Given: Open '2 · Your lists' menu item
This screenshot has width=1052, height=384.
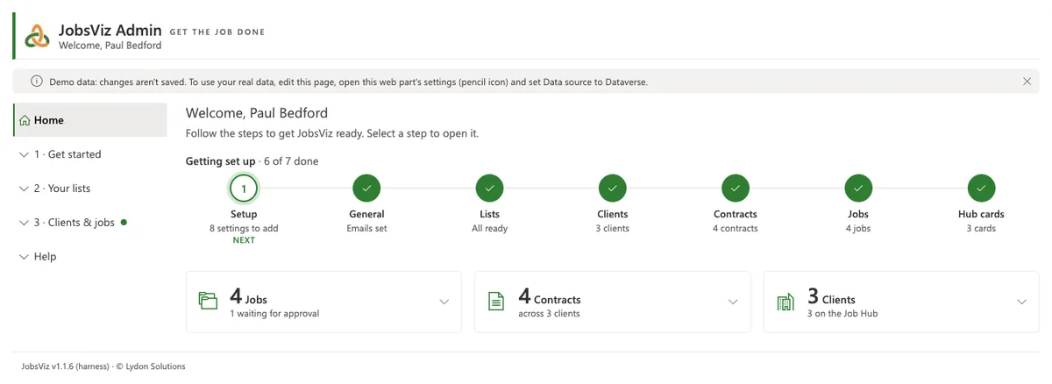Looking at the screenshot, I should click(90, 188).
